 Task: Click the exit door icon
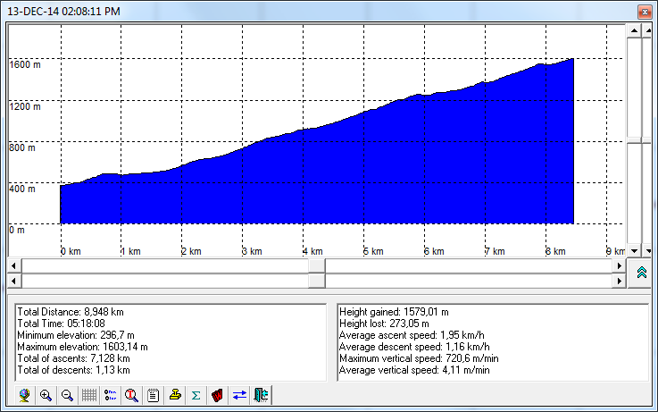[x=261, y=395]
